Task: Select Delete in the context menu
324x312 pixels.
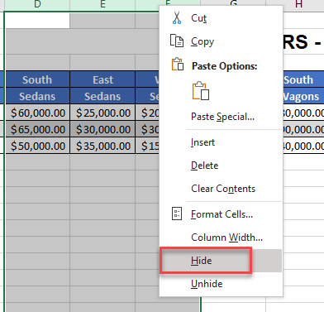Action: click(x=221, y=166)
